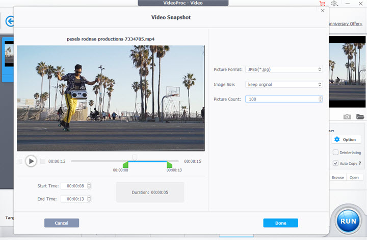Click the Auto Copy help question mark
367x240 pixels.
pyautogui.click(x=360, y=163)
